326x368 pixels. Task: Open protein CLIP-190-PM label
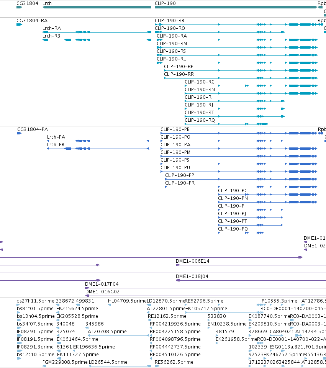pyautogui.click(x=175, y=152)
